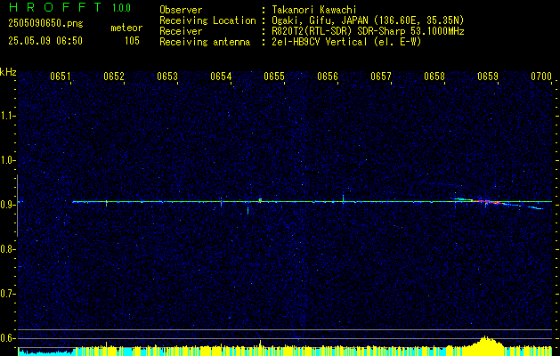Click frequency label 0.6
560x356 pixels.
8,338
